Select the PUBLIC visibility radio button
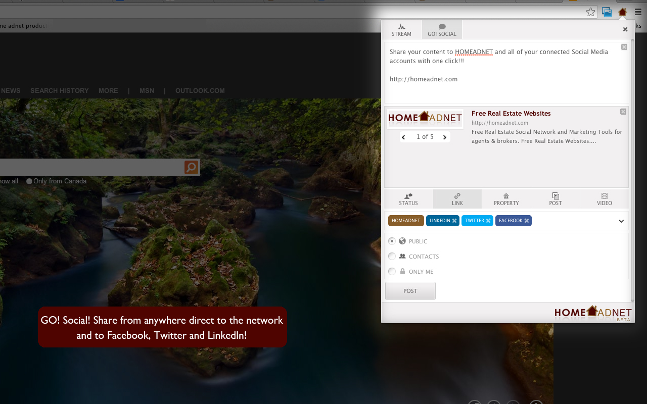 click(392, 241)
